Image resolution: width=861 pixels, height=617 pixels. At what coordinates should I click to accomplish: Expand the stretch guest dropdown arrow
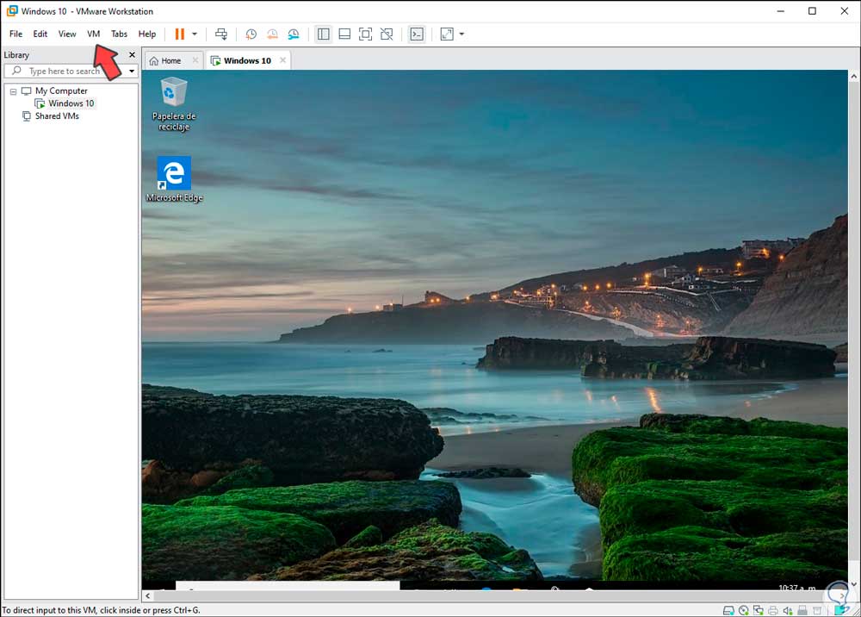(x=461, y=34)
